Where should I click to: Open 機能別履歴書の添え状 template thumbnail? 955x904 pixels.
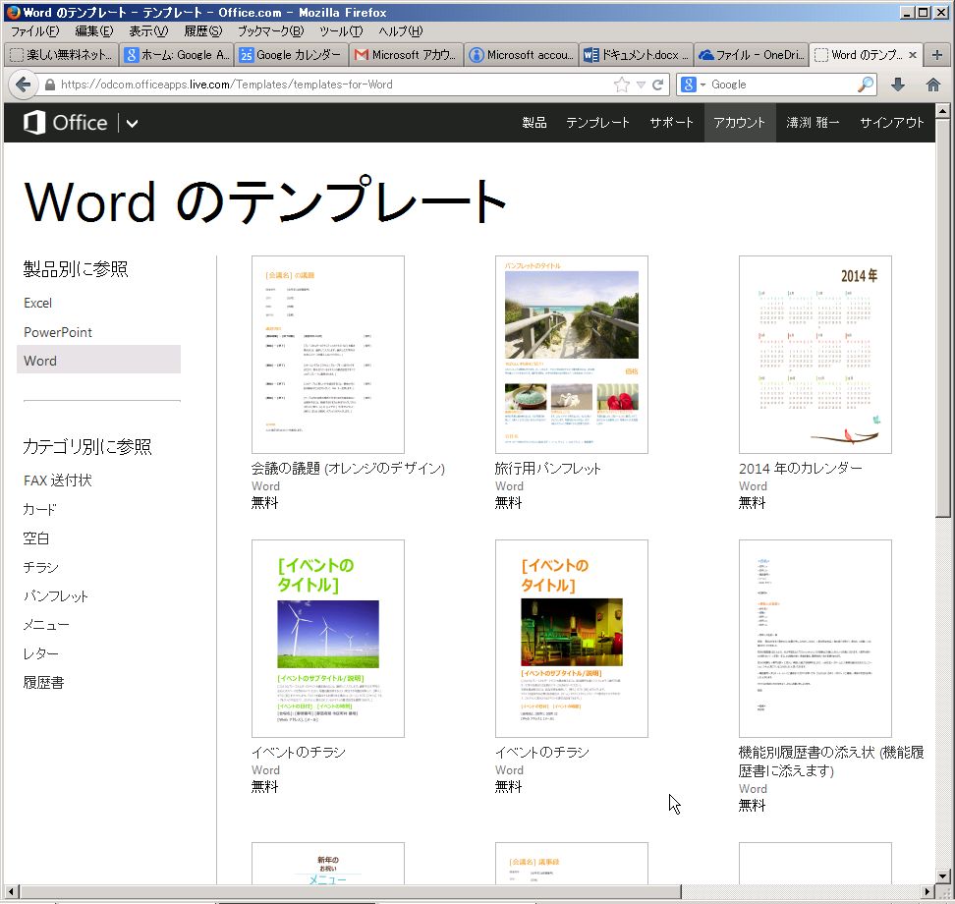815,639
